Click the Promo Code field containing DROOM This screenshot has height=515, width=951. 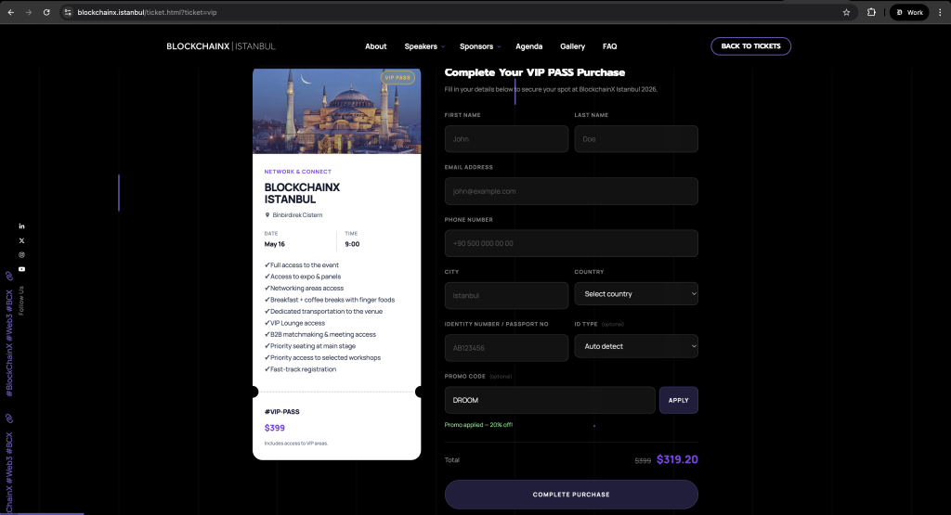[x=550, y=400]
